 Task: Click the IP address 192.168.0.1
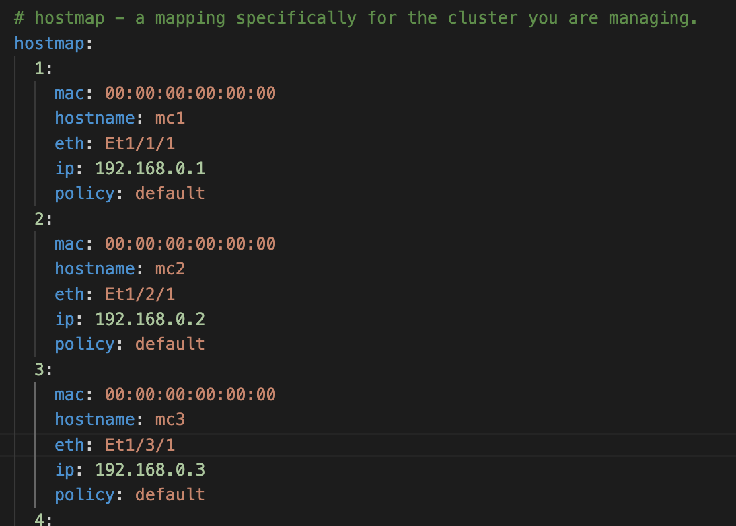tap(150, 168)
